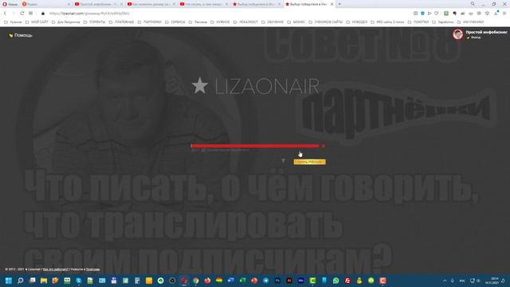Click the yellow button below the bar
Viewport: 510px width, 287px height.
pyautogui.click(x=309, y=162)
